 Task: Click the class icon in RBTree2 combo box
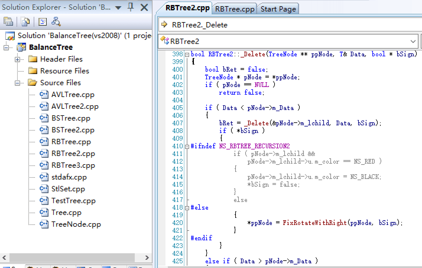(x=165, y=40)
